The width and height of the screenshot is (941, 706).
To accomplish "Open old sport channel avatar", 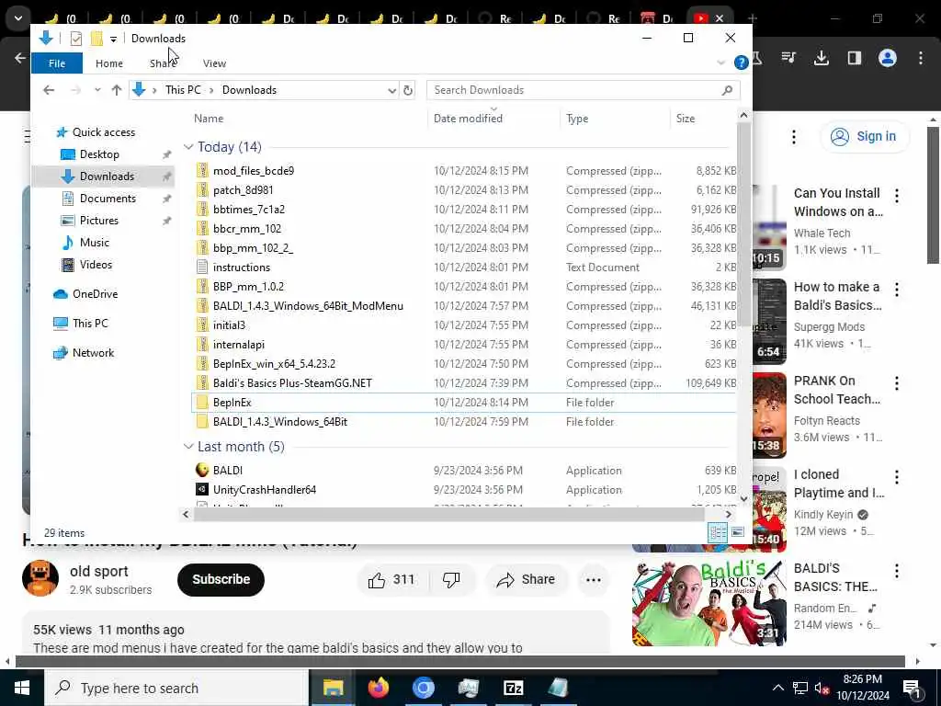I will (40, 579).
